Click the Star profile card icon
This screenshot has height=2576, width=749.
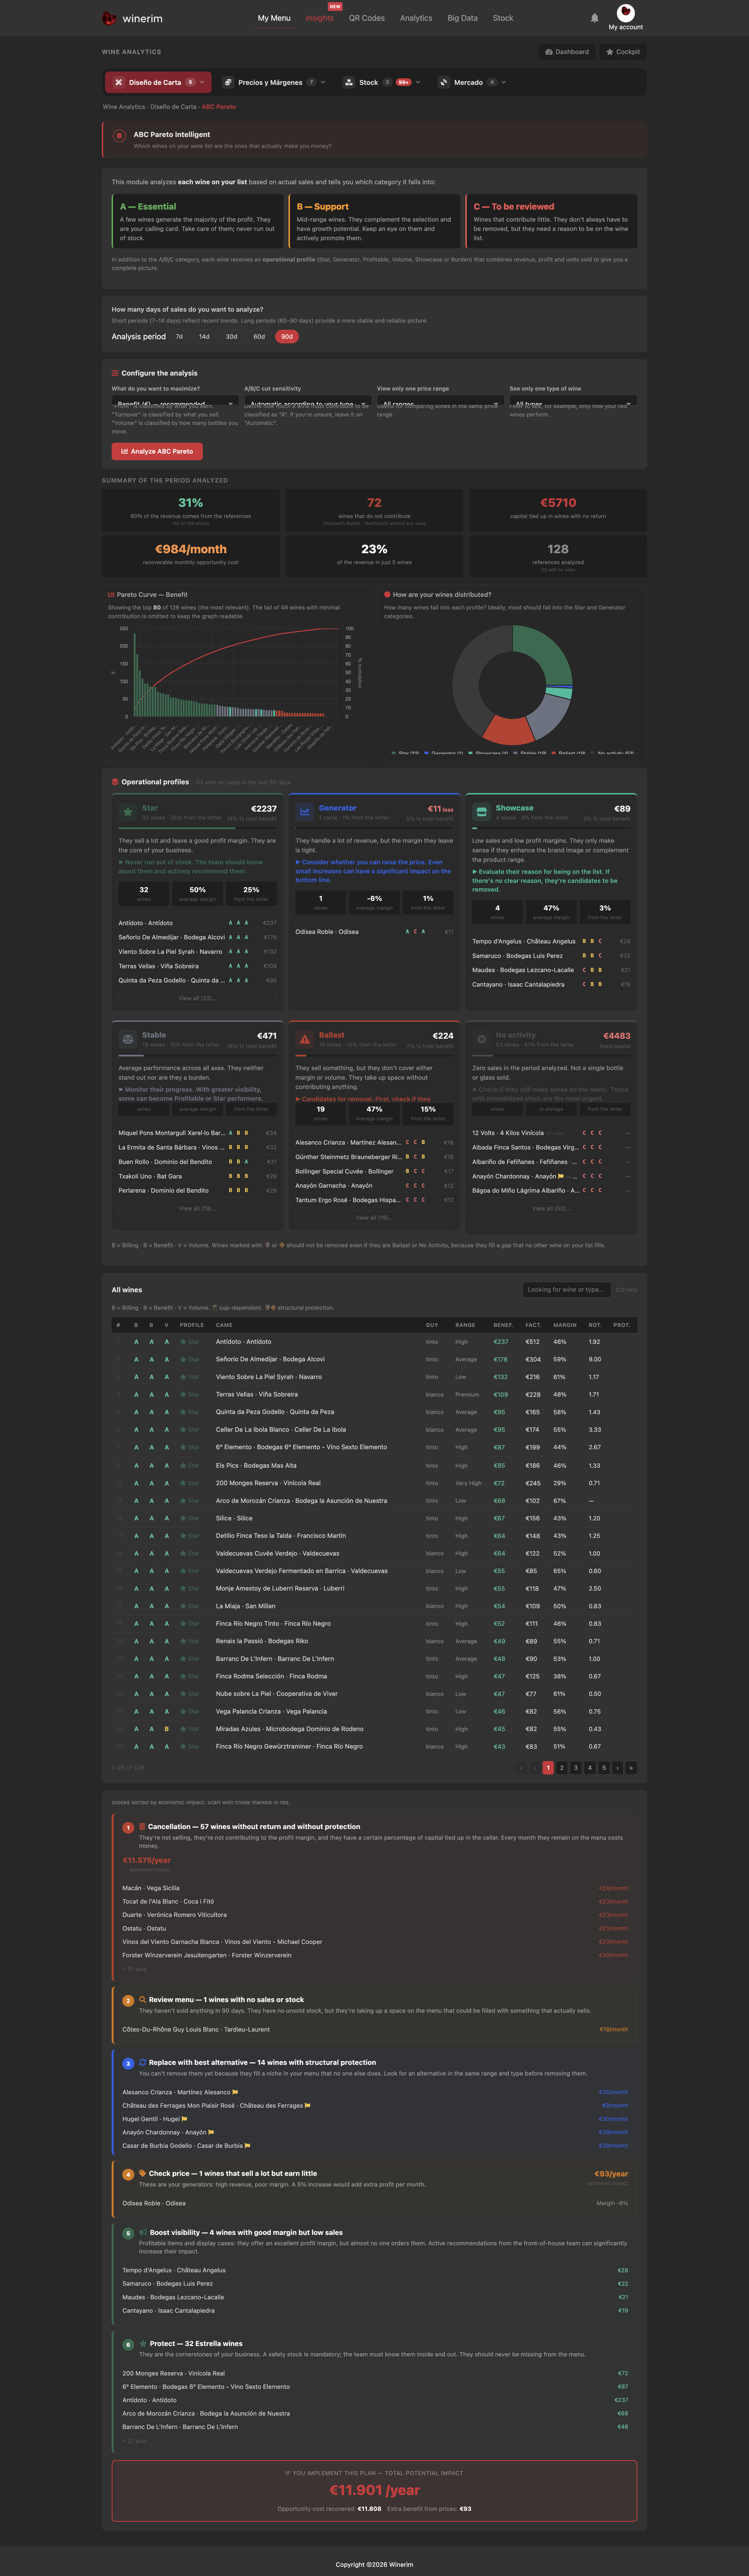(x=128, y=812)
